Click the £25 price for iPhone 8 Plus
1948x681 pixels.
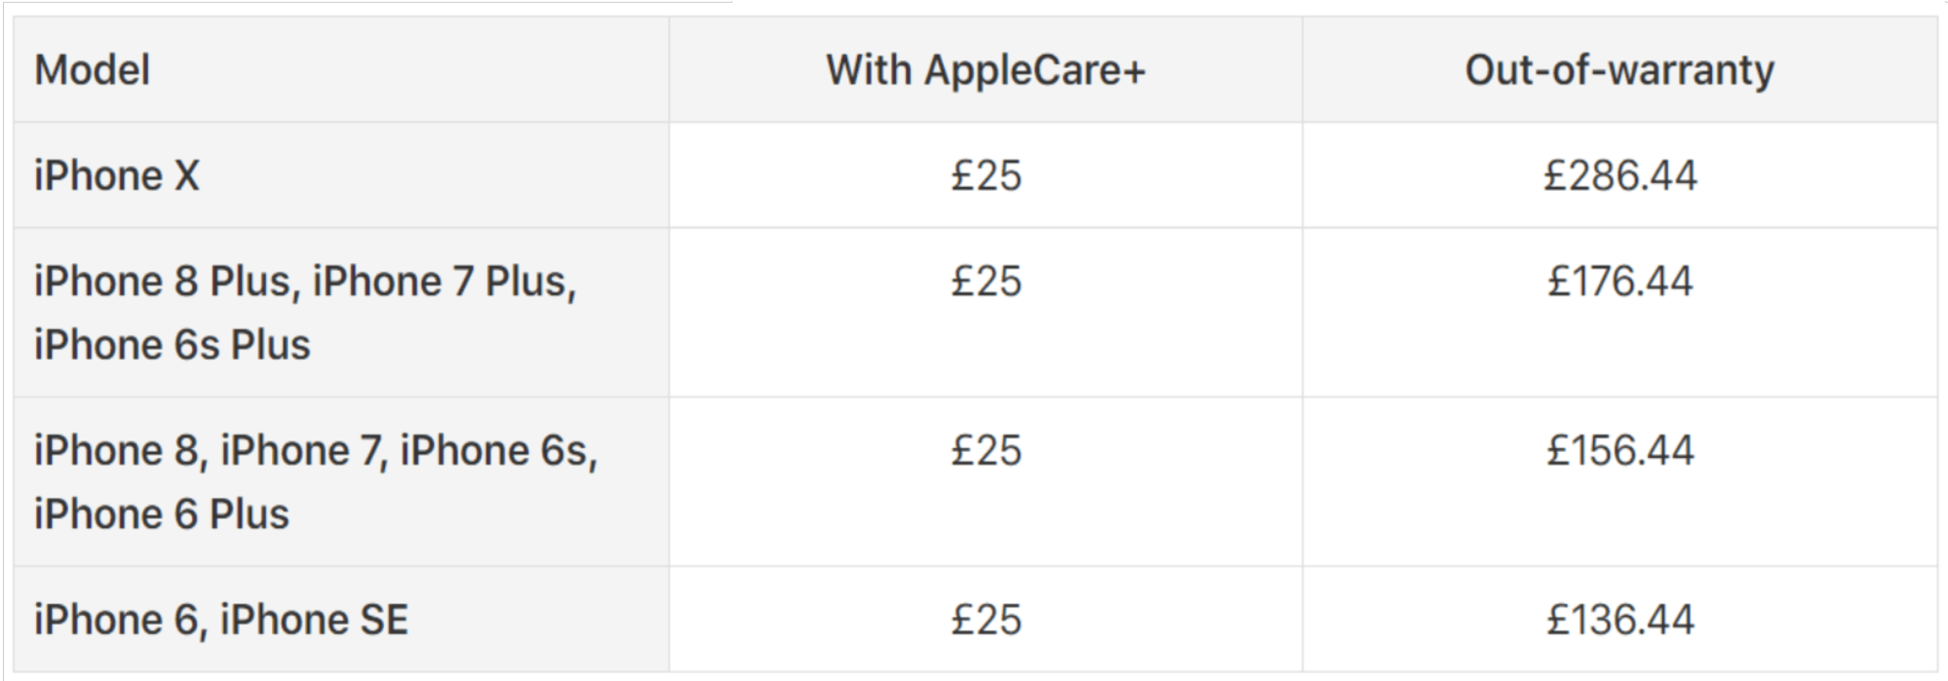tap(986, 282)
